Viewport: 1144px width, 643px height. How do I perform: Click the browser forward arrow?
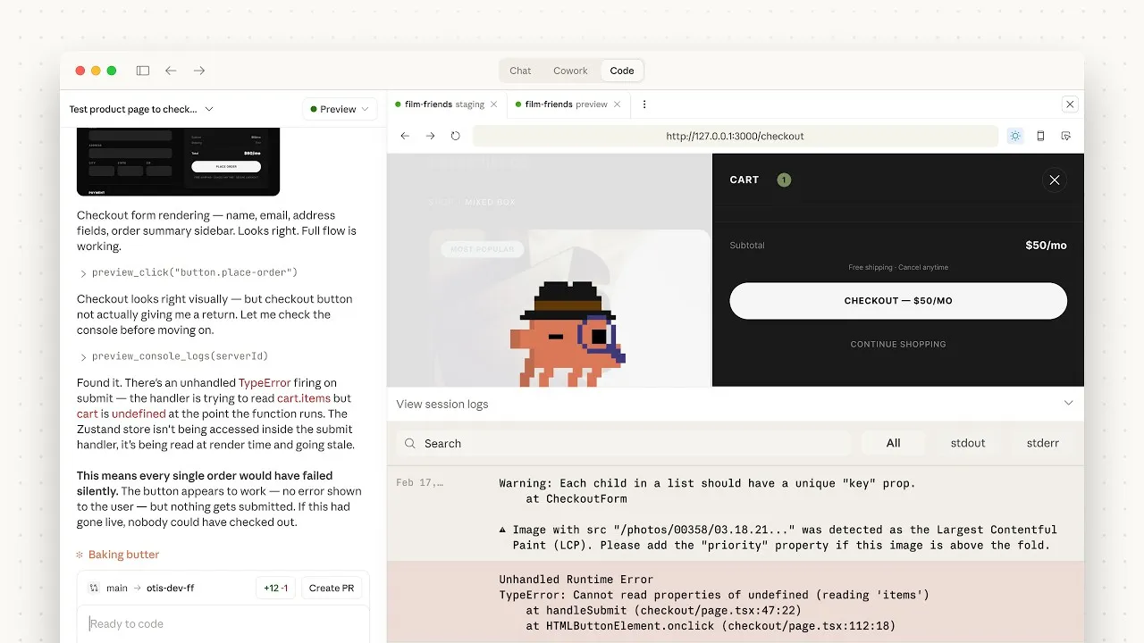tap(430, 136)
